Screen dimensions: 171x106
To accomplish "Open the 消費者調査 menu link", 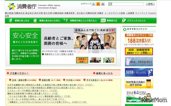I will pos(58,13).
